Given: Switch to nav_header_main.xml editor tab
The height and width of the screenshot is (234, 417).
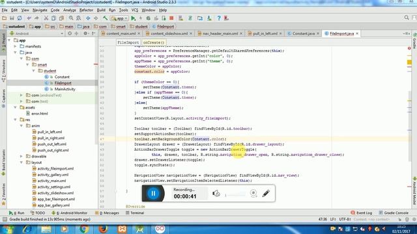Looking at the screenshot, I should pos(220,34).
